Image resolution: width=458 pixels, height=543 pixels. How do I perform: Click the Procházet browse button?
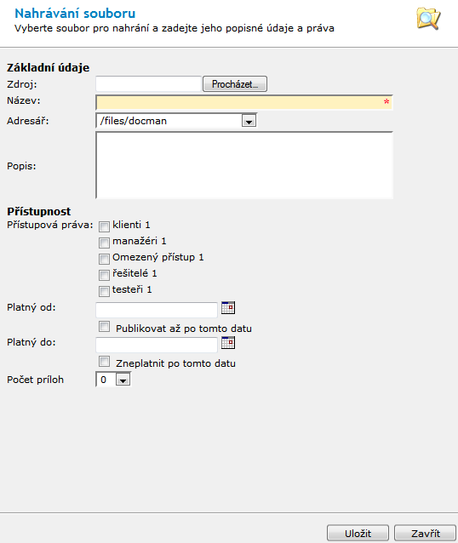click(x=235, y=84)
